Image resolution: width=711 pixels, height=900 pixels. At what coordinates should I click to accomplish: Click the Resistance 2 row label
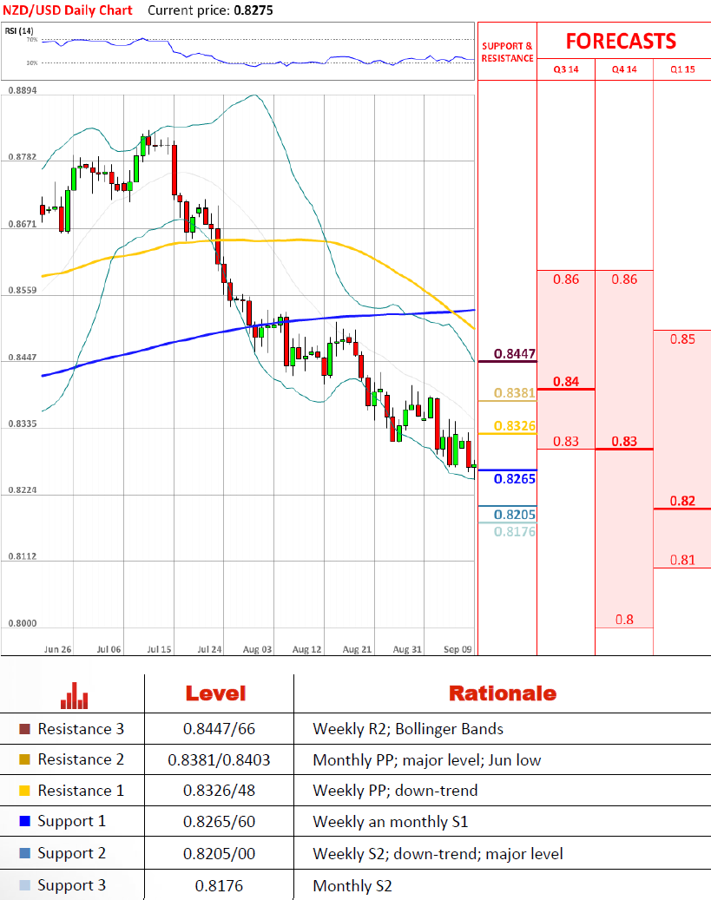tap(81, 759)
